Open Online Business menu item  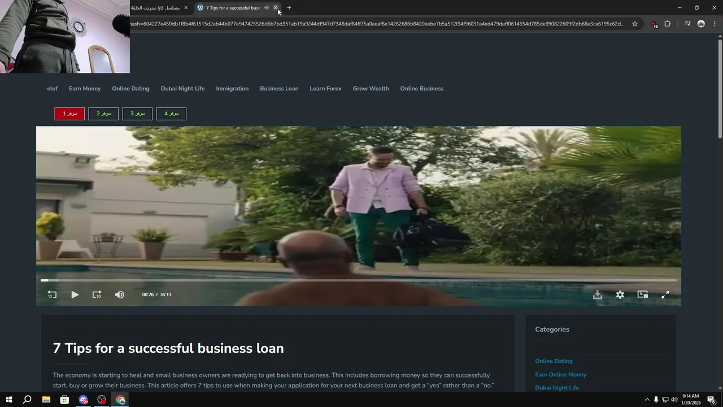tap(422, 89)
